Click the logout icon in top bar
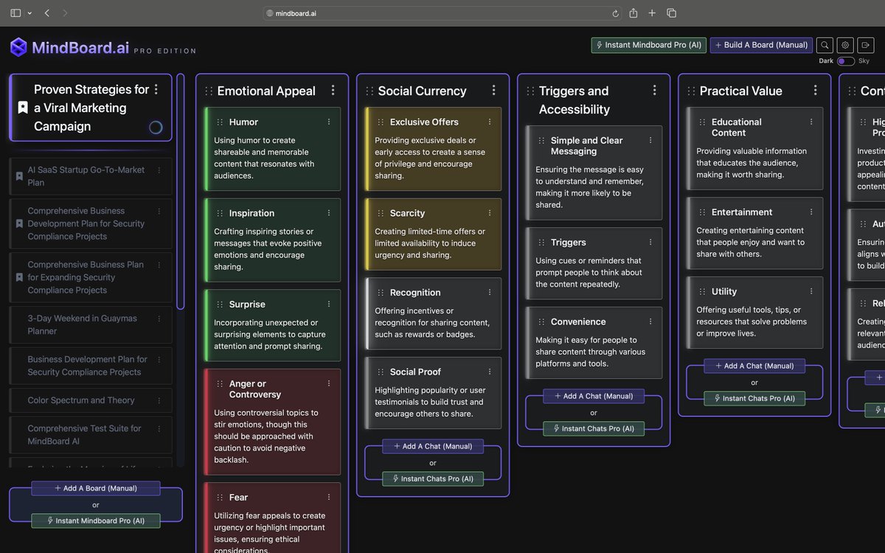 [866, 45]
